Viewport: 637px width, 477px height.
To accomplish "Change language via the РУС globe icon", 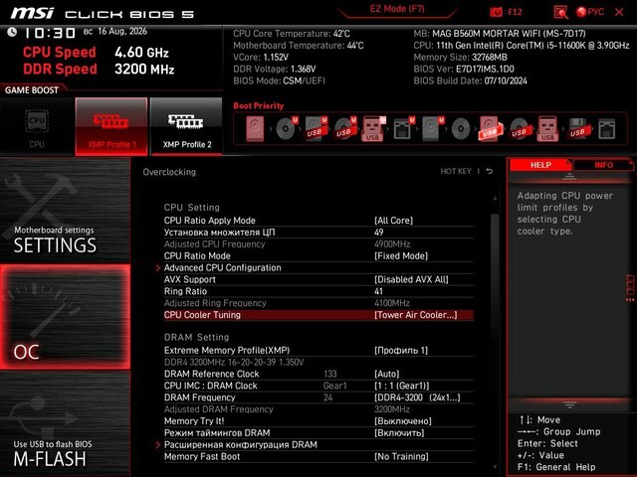I will [x=590, y=12].
